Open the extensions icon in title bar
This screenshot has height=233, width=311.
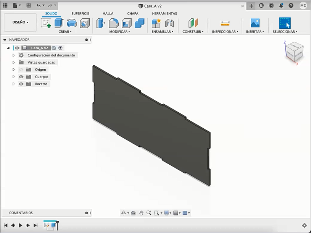click(x=261, y=6)
